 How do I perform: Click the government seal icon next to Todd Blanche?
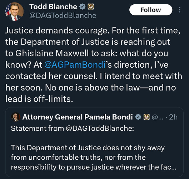(91, 7)
